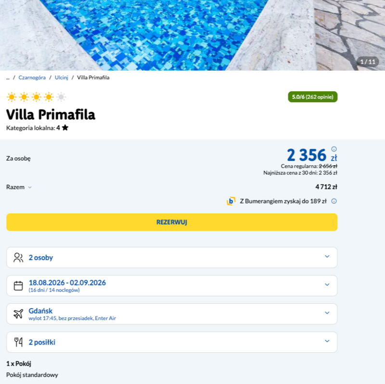Click the star icon in Kategoria lokalna
This screenshot has width=385, height=384.
[x=65, y=127]
